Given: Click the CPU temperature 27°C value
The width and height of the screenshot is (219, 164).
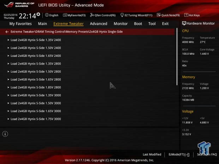Looking at the screenshot, I should pyautogui.click(x=203, y=42).
